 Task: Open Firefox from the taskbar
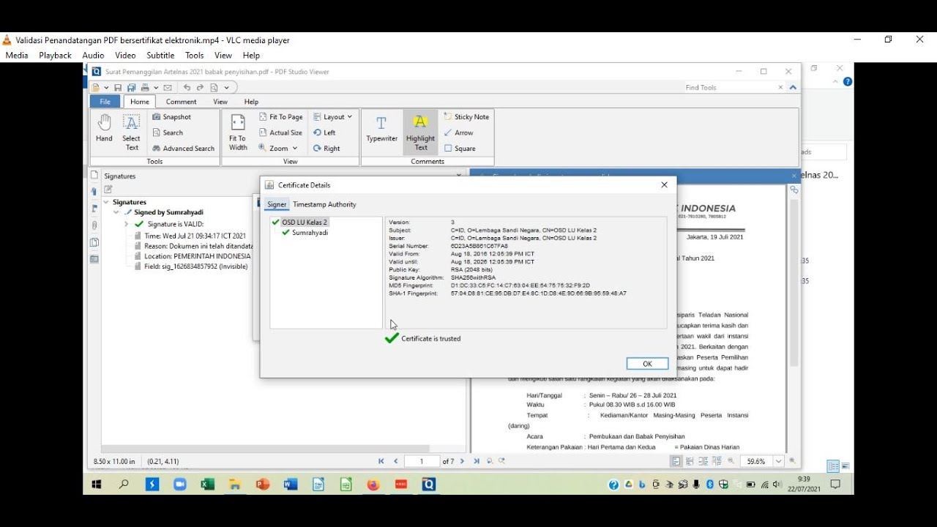[373, 485]
